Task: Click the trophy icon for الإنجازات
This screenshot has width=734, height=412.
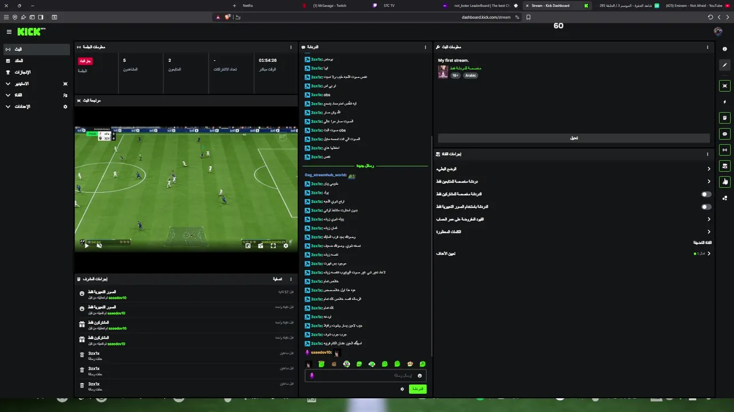Action: [8, 72]
